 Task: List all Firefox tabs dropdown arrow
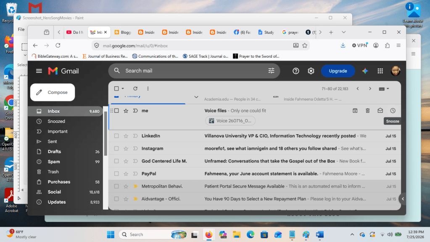(x=343, y=32)
